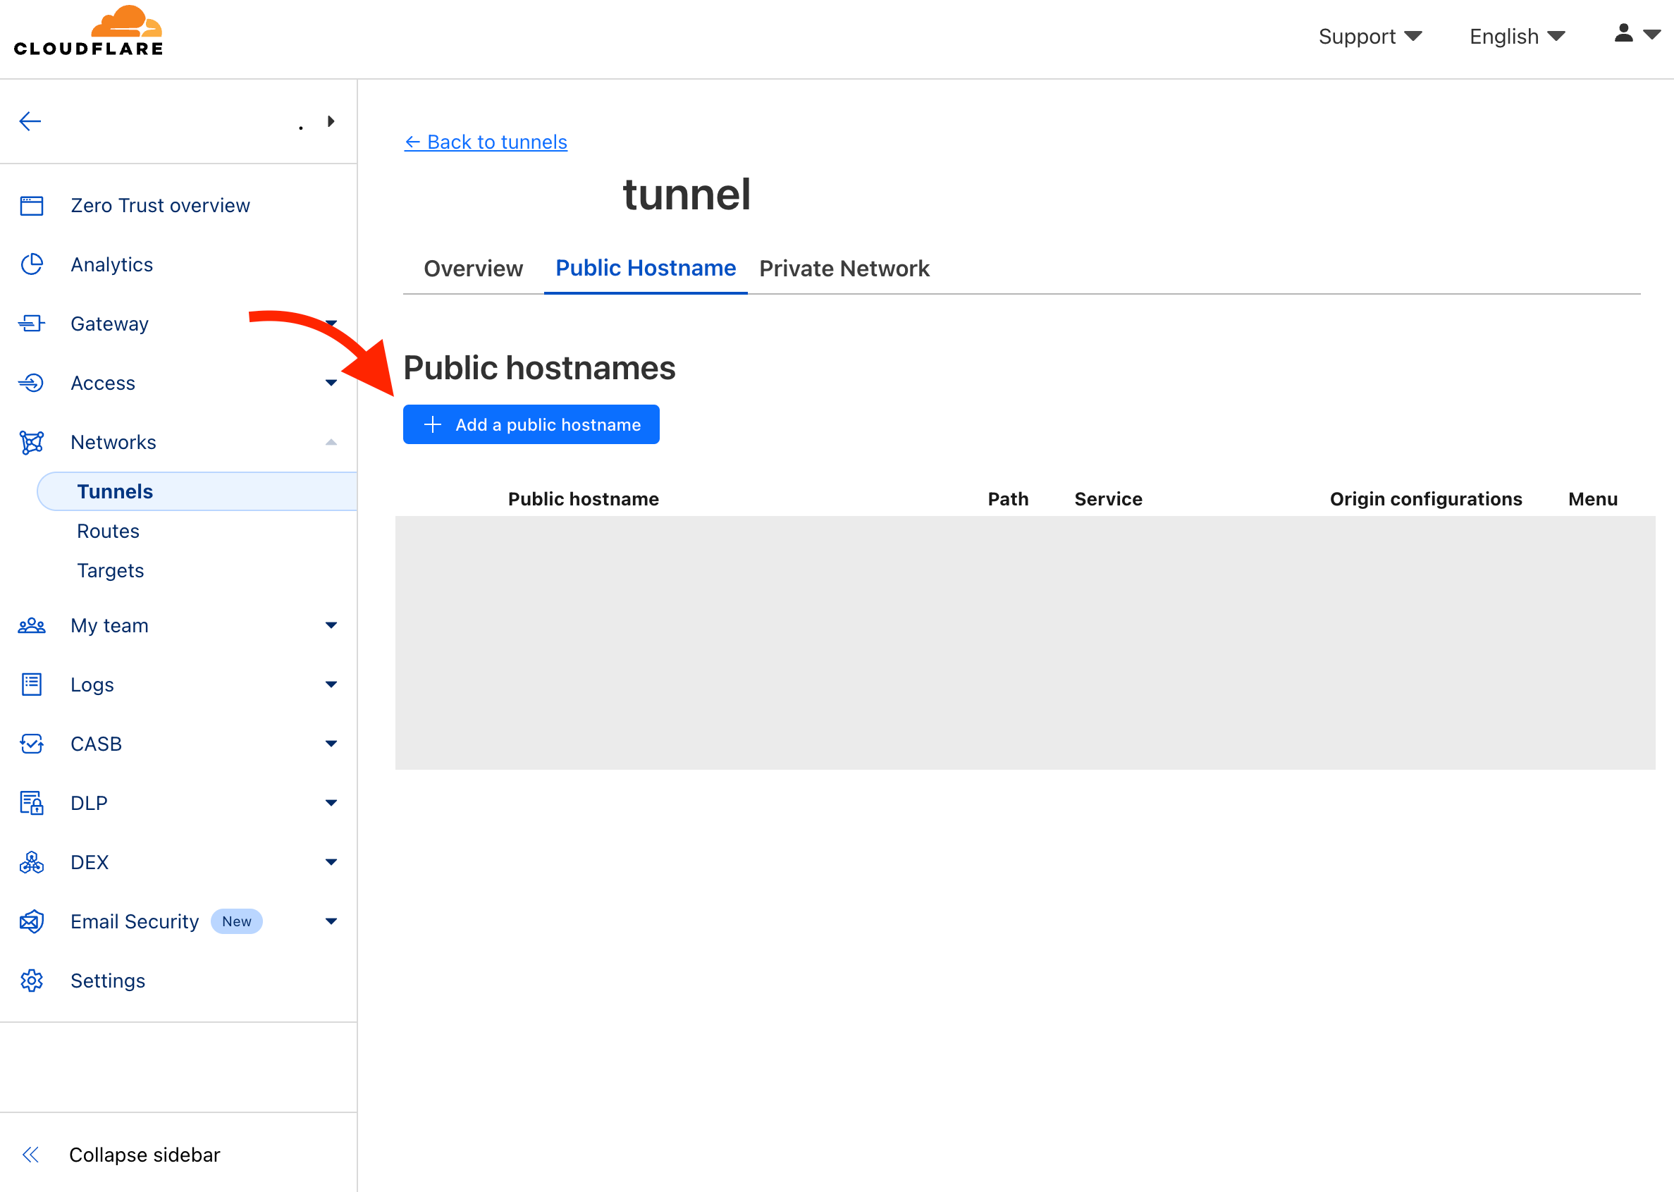
Task: Click the Gateway sidebar icon
Action: (32, 324)
